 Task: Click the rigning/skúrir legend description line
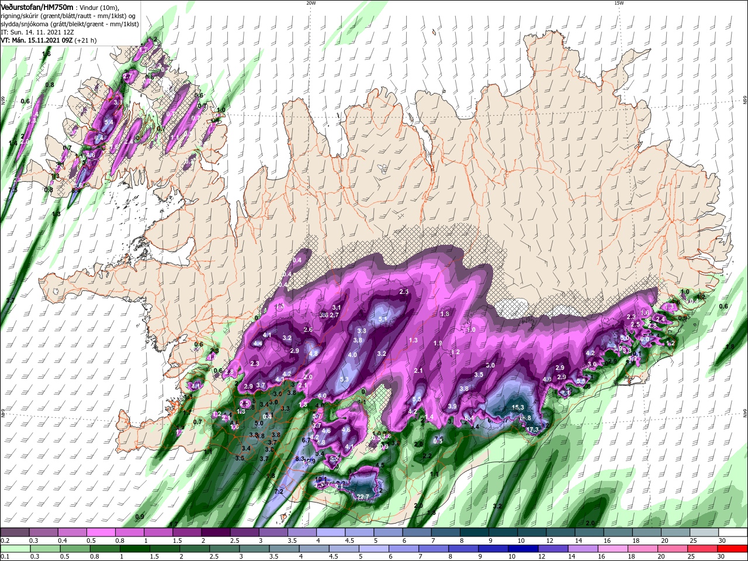(x=68, y=16)
